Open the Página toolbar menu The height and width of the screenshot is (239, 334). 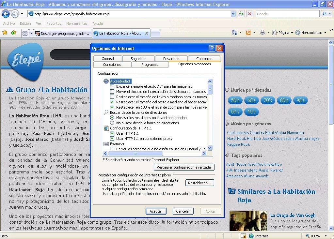point(283,33)
